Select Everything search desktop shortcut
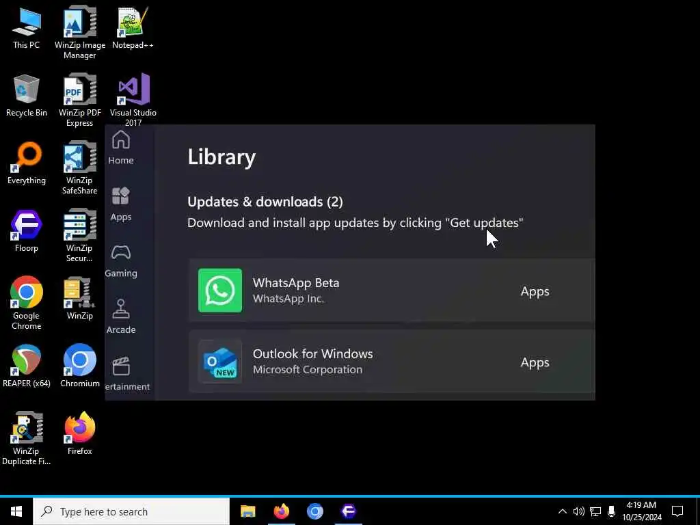This screenshot has width=700, height=525. 27,163
